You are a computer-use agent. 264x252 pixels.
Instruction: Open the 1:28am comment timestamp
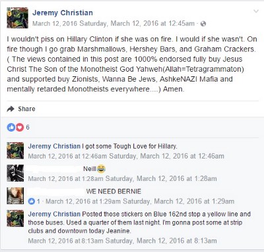[x=122, y=178]
